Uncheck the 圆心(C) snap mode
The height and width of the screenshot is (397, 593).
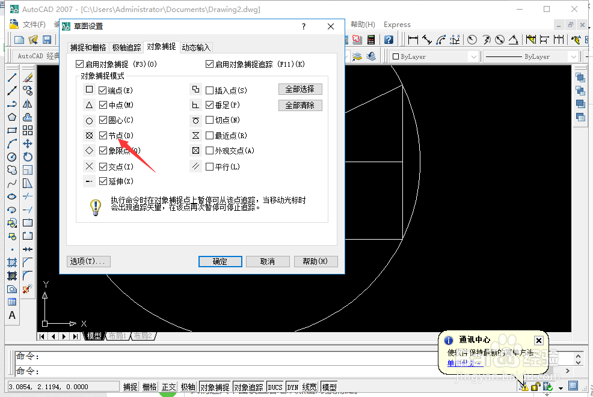(102, 120)
